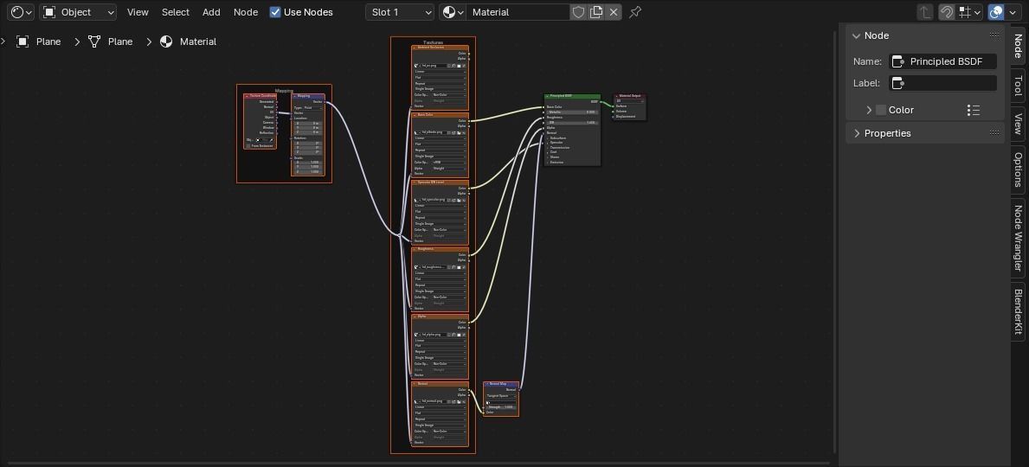
Task: Click the Material breadcrumb
Action: 197,42
